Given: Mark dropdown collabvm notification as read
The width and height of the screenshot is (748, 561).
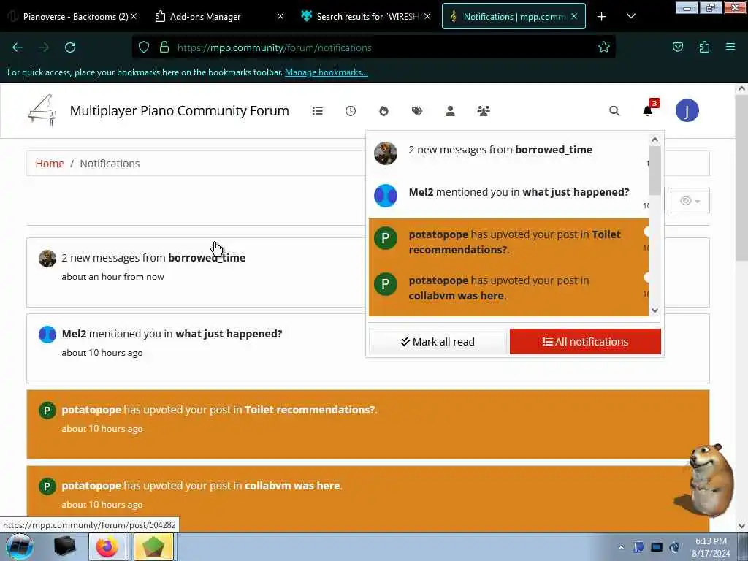Looking at the screenshot, I should pos(646,277).
